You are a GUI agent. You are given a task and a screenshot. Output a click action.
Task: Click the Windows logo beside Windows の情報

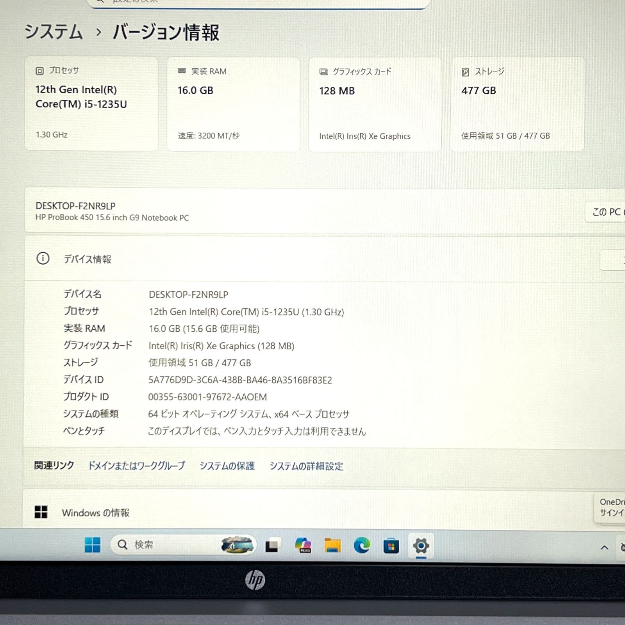(x=41, y=512)
